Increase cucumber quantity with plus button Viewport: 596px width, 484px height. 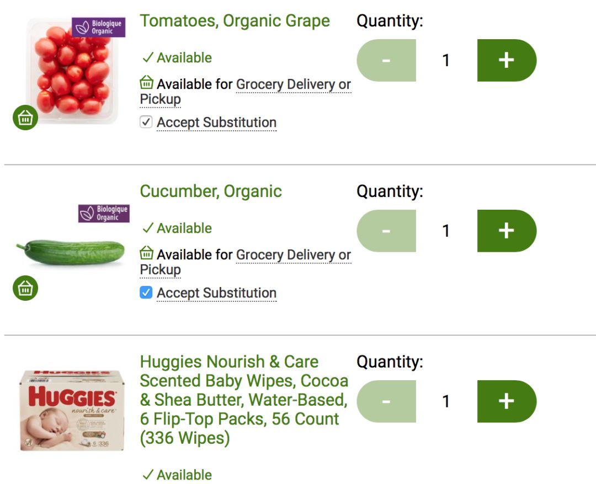[507, 231]
